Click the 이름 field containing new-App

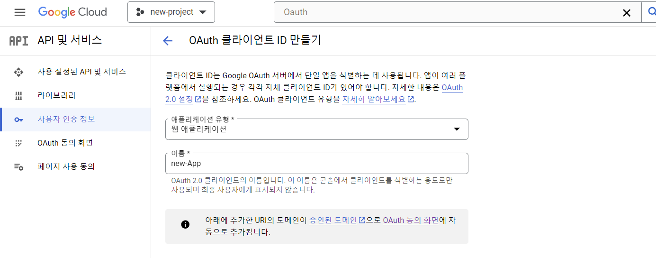tap(316, 163)
